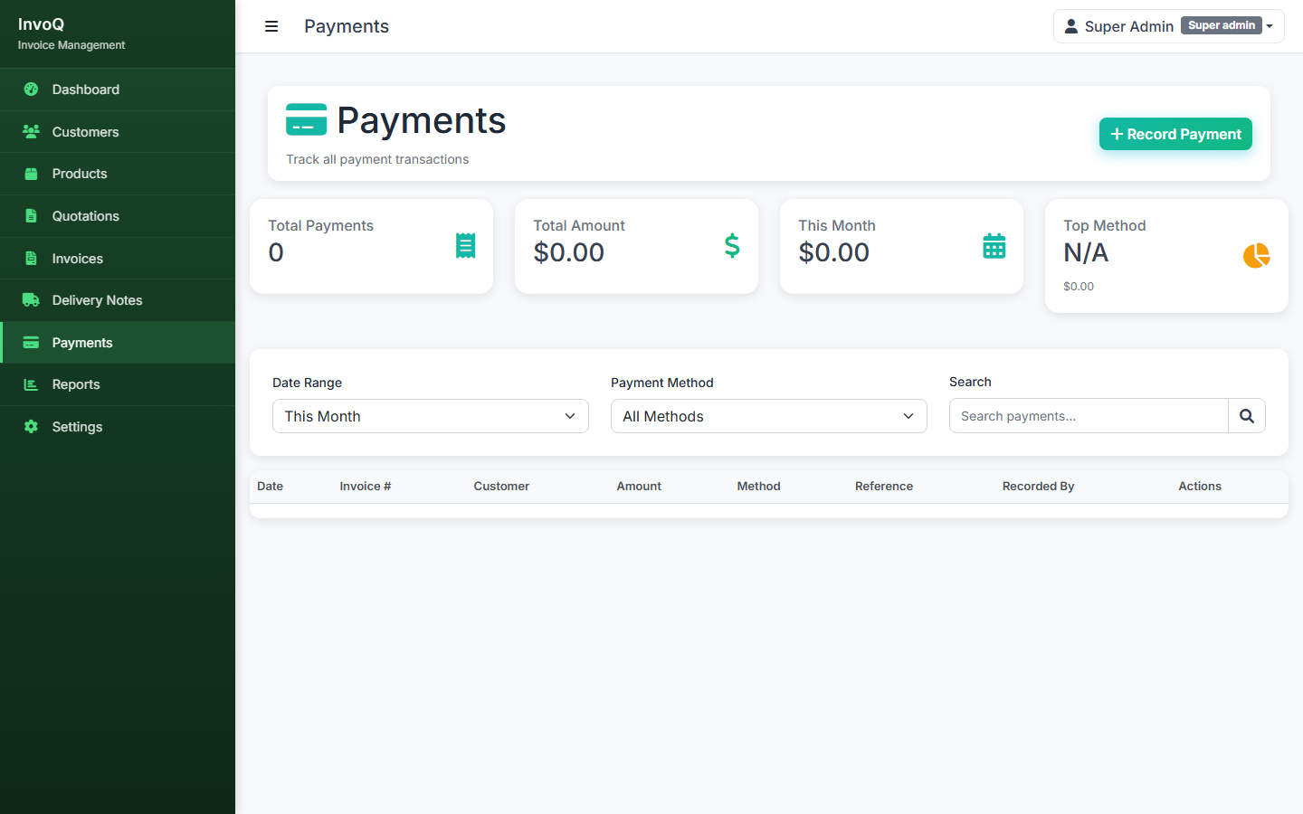The image size is (1303, 814).
Task: Click the Invoice Management subtitle in sidebar
Action: click(71, 45)
